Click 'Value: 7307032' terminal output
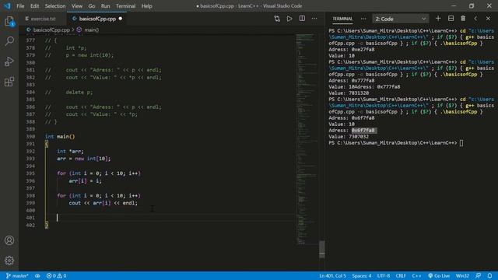The height and width of the screenshot is (280, 498). click(x=349, y=137)
